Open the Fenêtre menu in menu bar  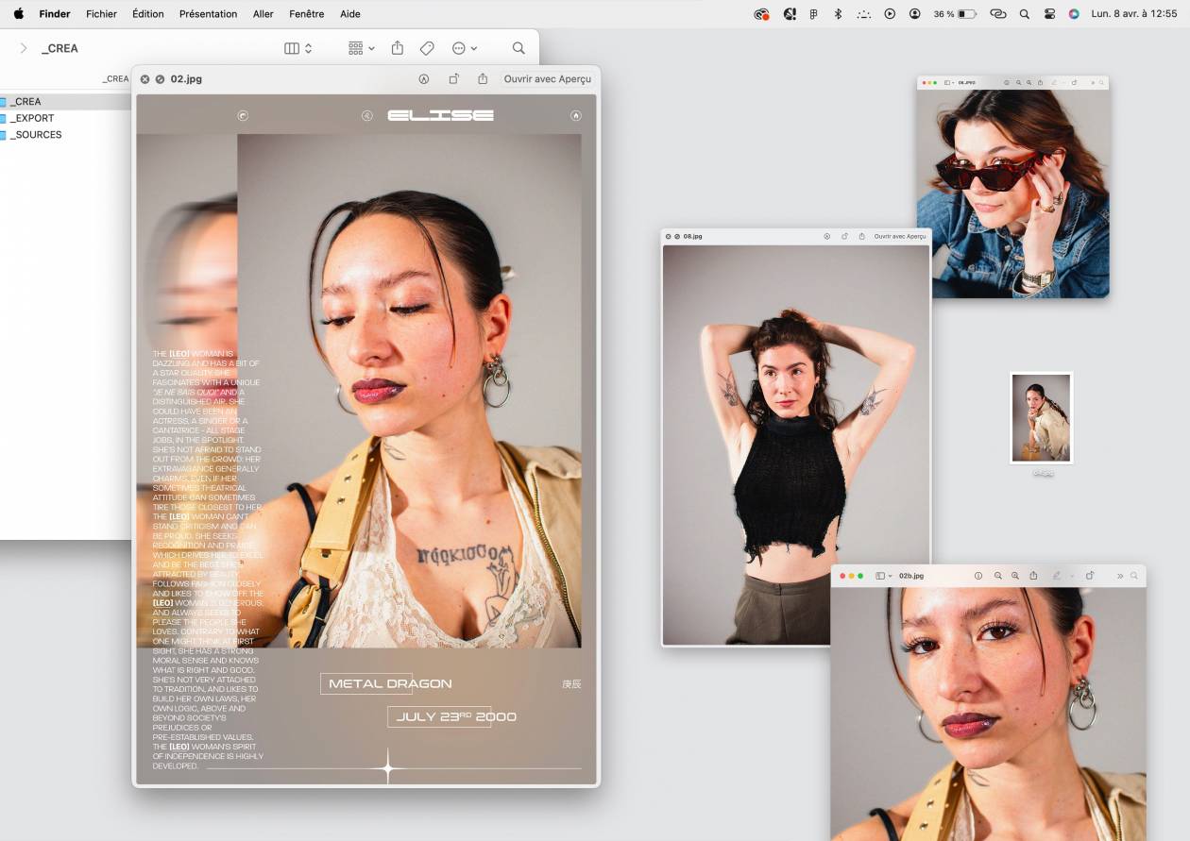tap(306, 14)
